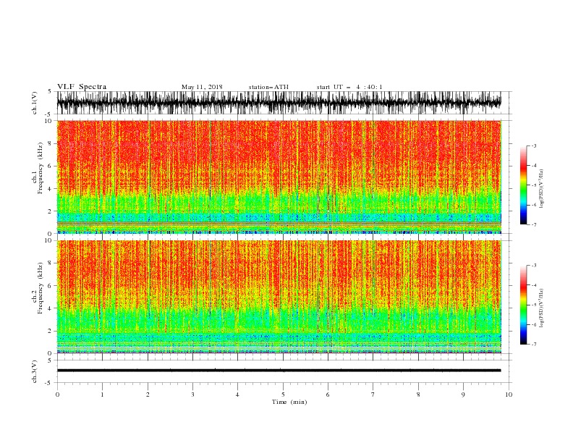Click the ch.1 color bar log(PSD) label
This screenshot has width=573, height=443.
(x=541, y=189)
